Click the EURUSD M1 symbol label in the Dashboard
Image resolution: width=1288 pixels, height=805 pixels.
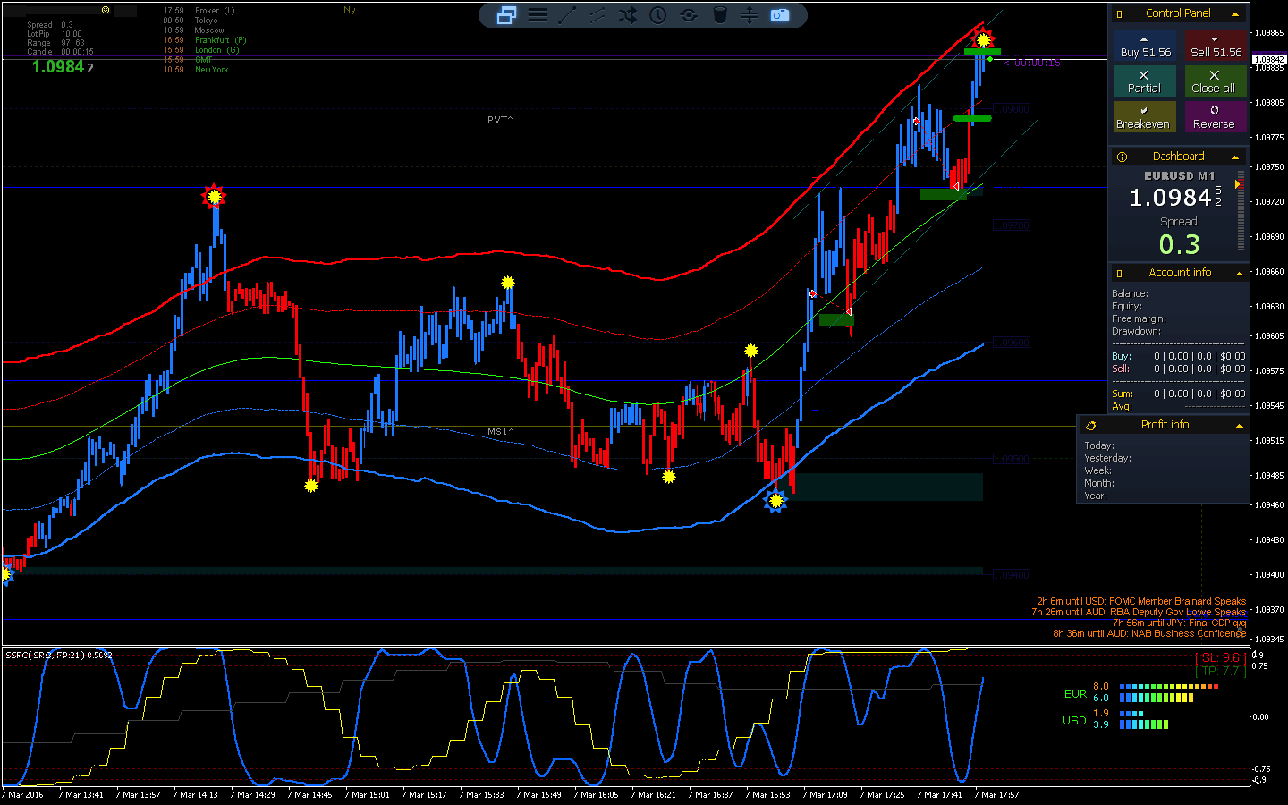pos(1179,176)
